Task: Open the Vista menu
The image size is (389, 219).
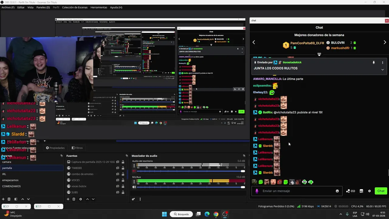Action: [30, 7]
